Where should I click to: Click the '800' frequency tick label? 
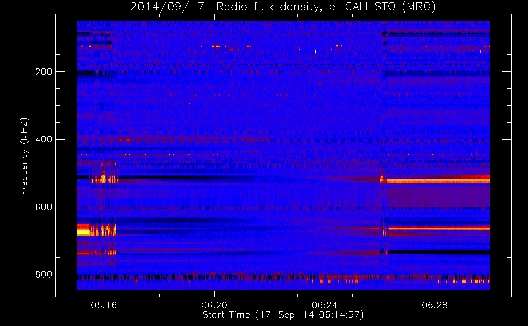click(44, 275)
